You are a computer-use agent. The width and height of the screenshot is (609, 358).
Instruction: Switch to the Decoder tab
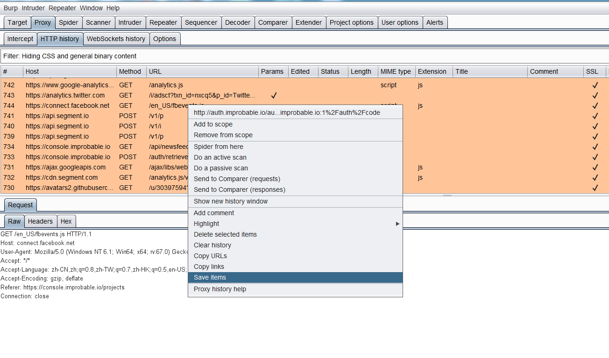pos(238,22)
